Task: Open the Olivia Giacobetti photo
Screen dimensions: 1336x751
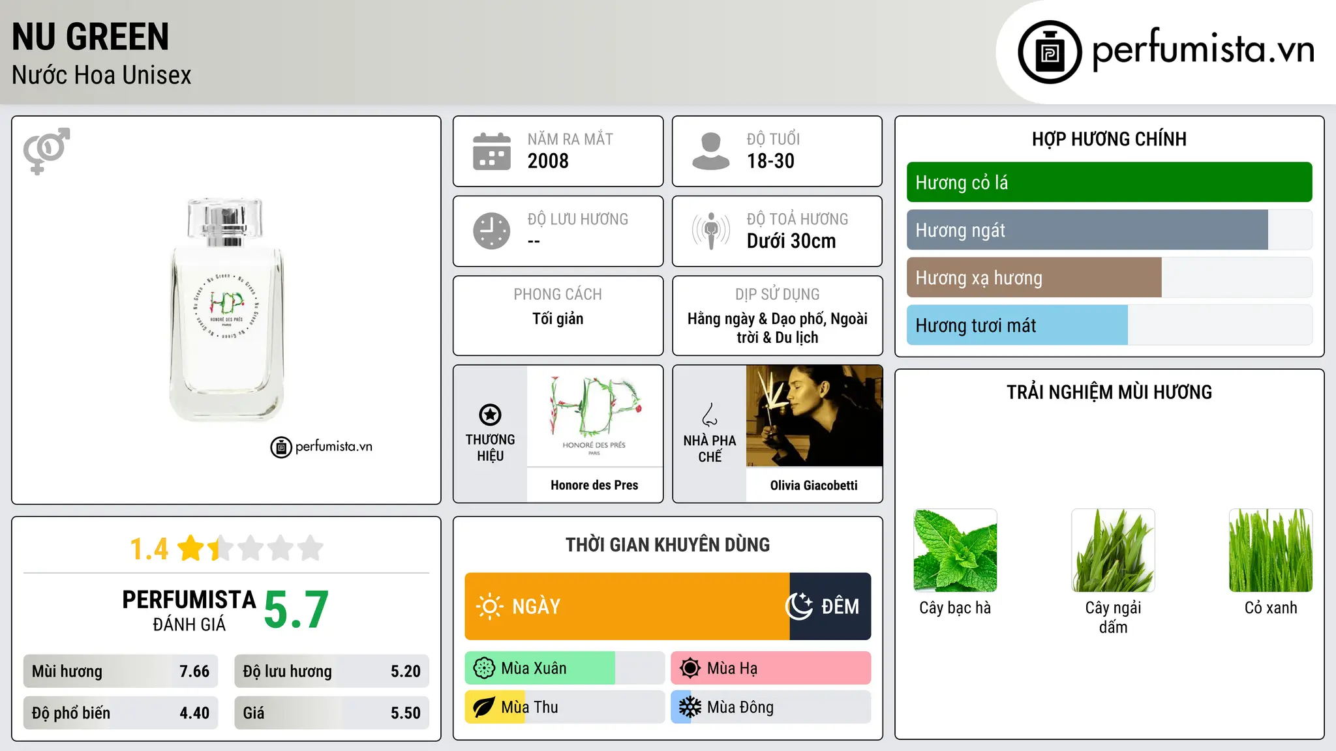Action: point(814,415)
